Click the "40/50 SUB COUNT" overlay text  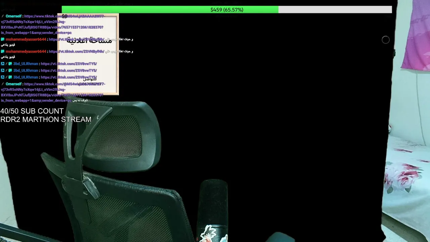coord(32,111)
